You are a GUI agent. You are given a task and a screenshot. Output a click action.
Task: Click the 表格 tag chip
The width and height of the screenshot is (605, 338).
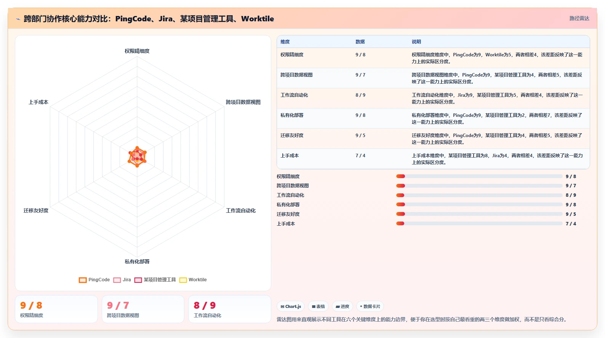(x=319, y=306)
